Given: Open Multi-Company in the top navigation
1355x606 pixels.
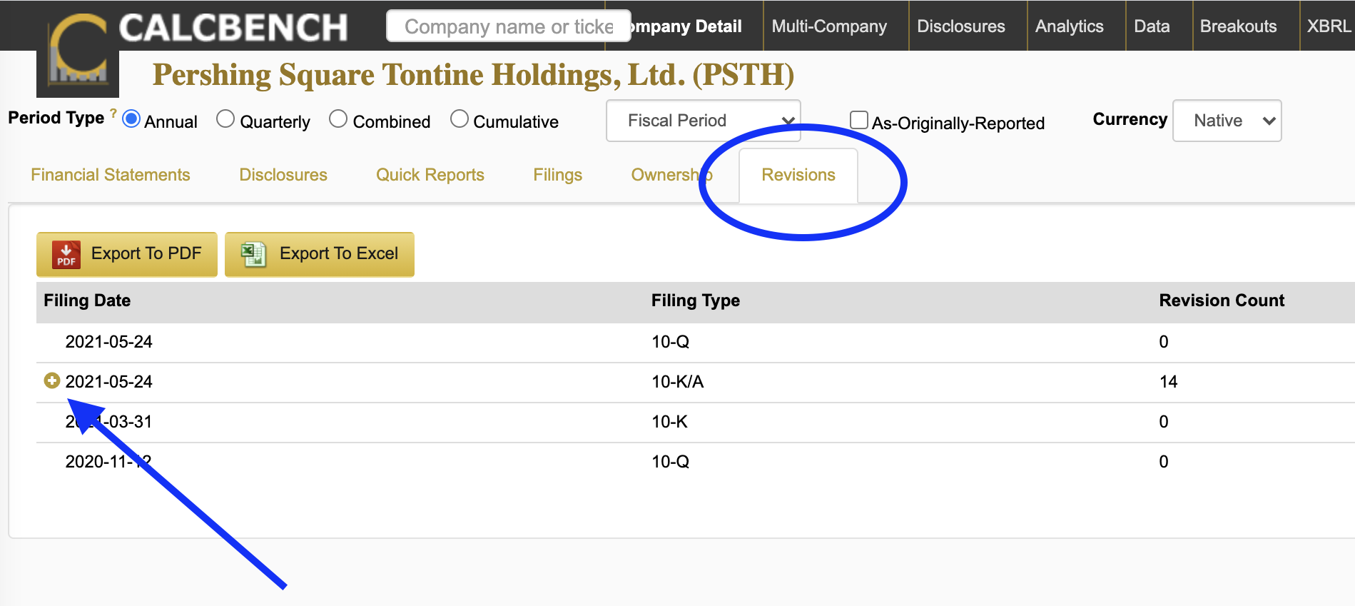Looking at the screenshot, I should click(x=829, y=26).
